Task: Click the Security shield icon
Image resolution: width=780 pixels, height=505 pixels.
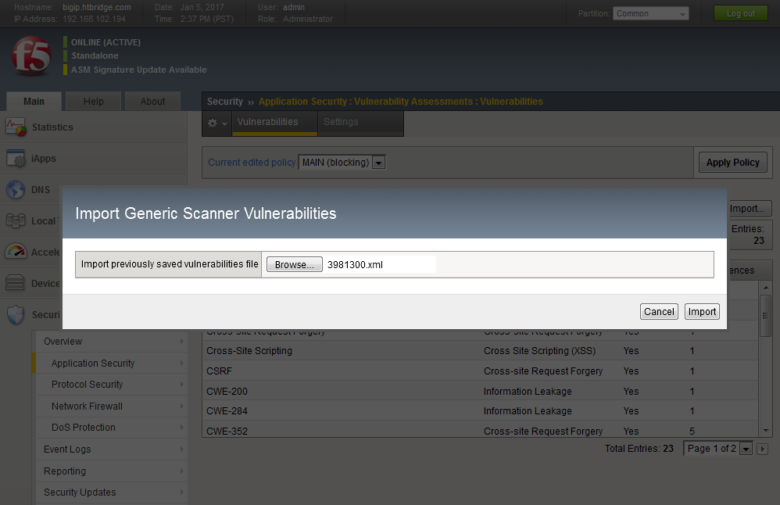Action: click(16, 314)
